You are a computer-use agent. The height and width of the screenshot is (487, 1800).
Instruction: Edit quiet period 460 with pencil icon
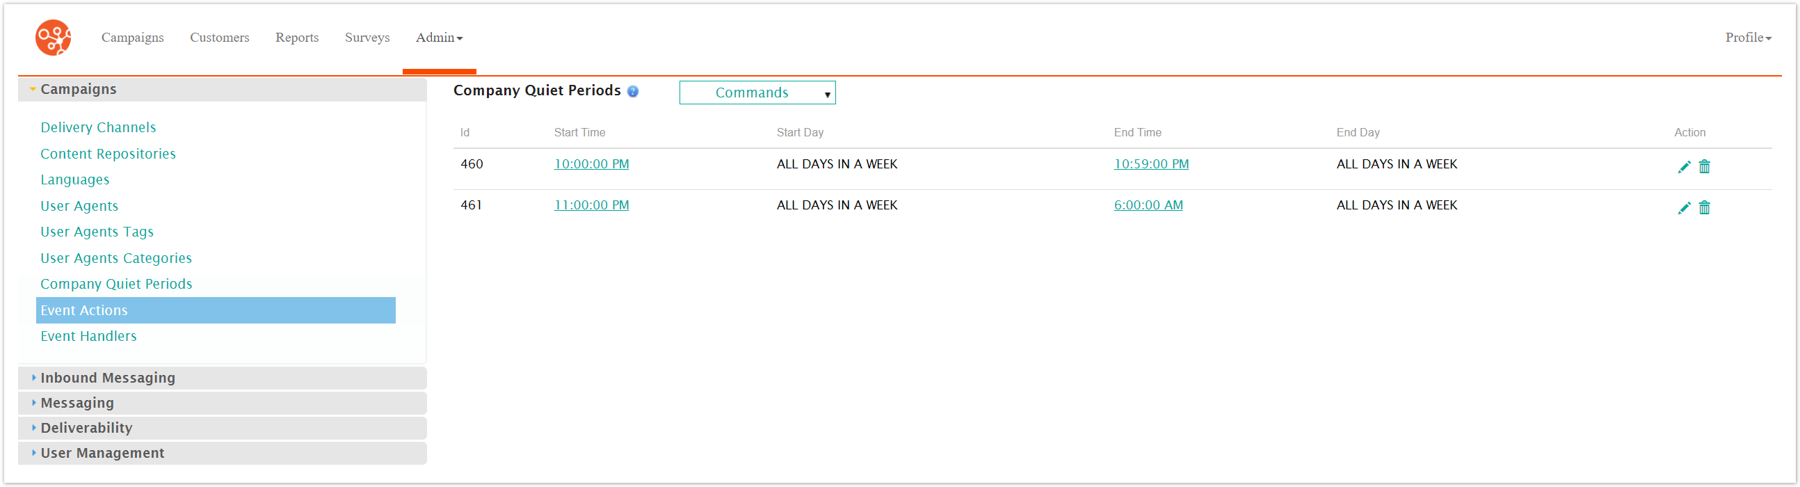click(x=1683, y=166)
